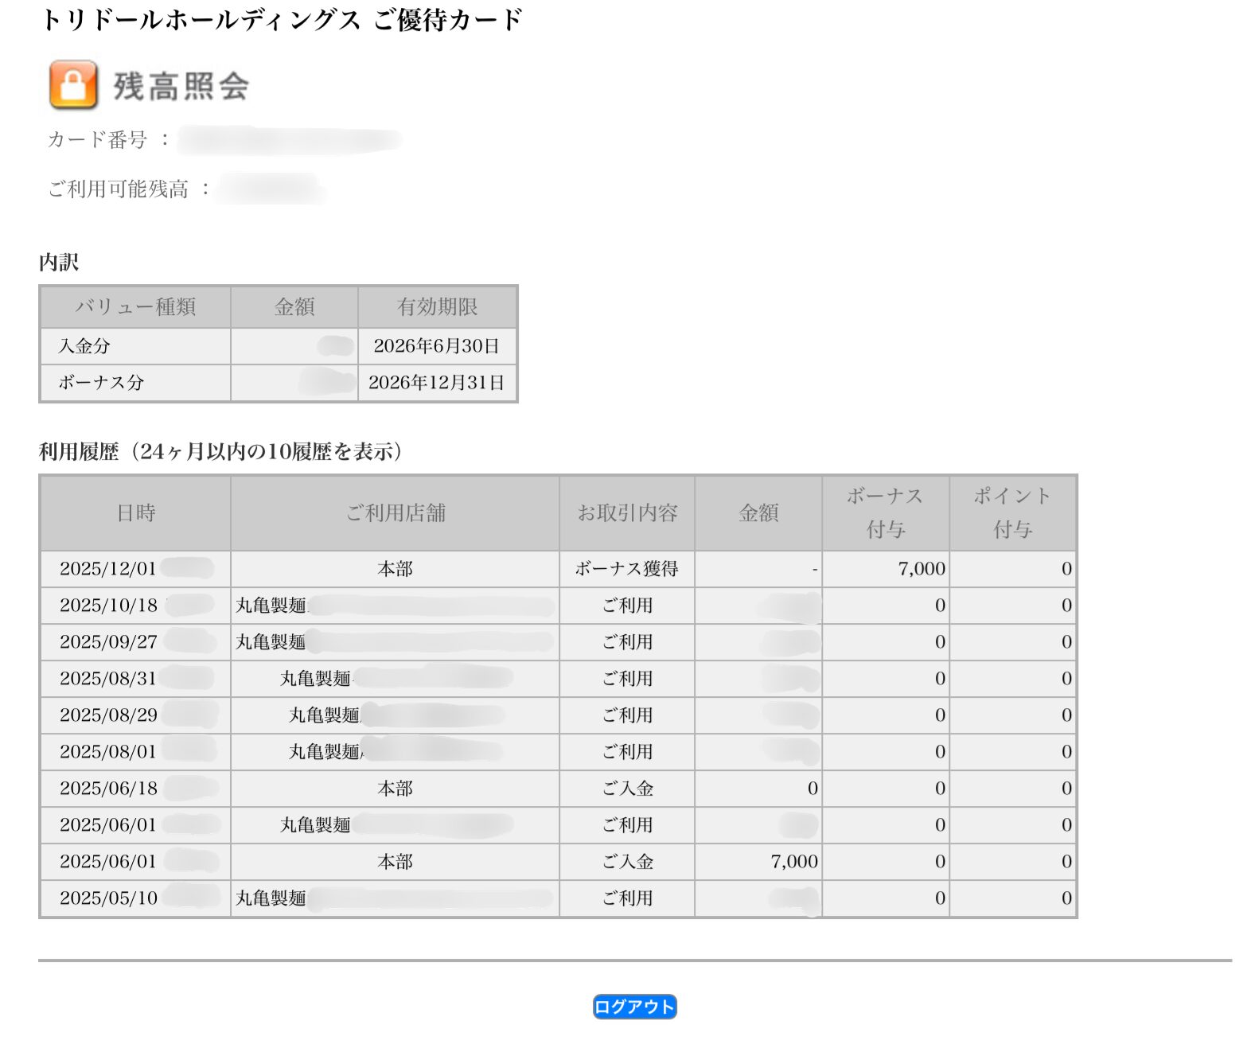Click the 有効期限 column header
Screen dimensions: 1251x1044
pyautogui.click(x=437, y=307)
